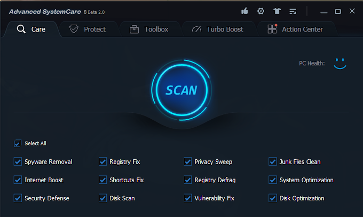Open the more options menu icon
The image size is (363, 217).
(x=293, y=11)
